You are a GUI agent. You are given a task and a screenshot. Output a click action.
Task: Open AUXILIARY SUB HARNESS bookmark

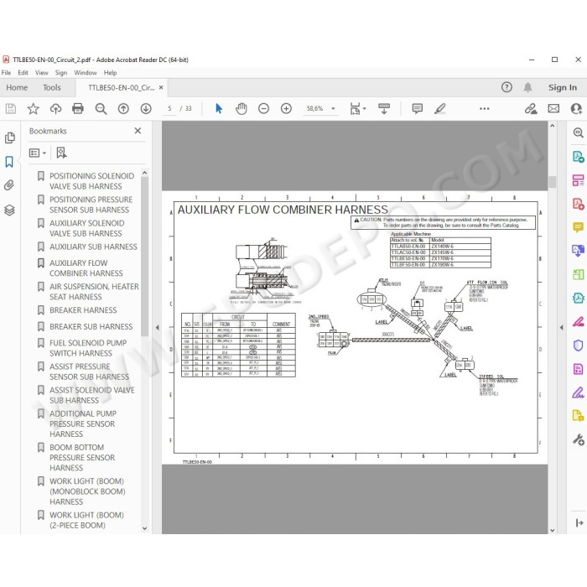[x=93, y=247]
